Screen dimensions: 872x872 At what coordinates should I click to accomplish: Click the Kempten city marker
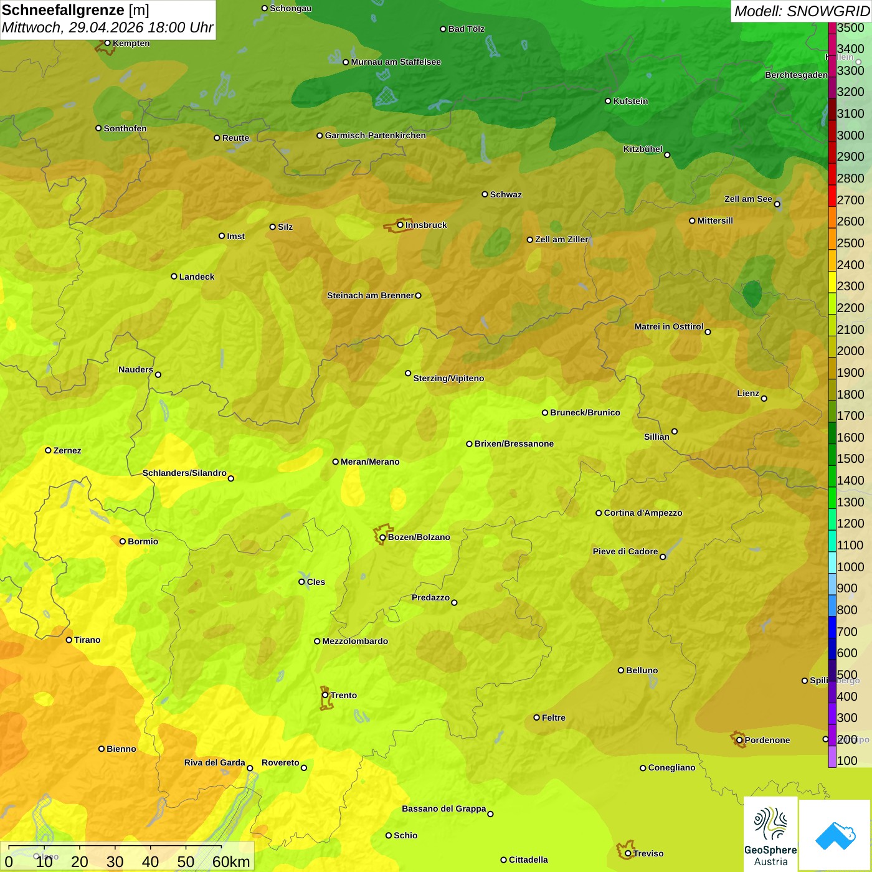point(107,43)
